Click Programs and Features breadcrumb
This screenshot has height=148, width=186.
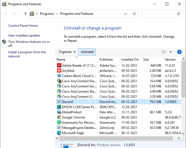pos(77,14)
